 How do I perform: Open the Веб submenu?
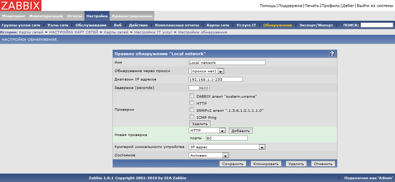(118, 25)
